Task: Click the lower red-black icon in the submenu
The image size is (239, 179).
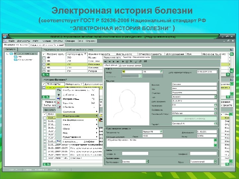Action: tap(101, 120)
